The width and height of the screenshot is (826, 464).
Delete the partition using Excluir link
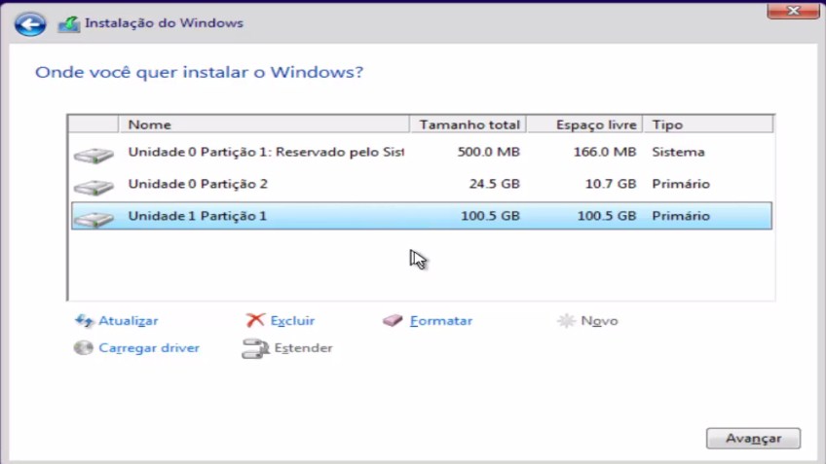tap(292, 321)
